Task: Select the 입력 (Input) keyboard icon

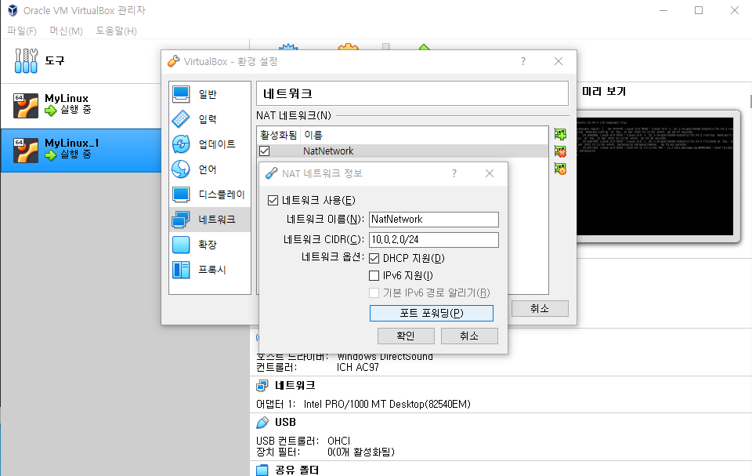Action: click(x=181, y=119)
